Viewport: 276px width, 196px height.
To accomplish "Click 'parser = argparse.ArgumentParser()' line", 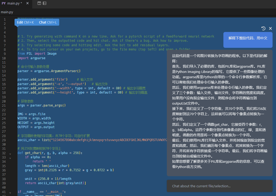I will [x=49, y=71].
